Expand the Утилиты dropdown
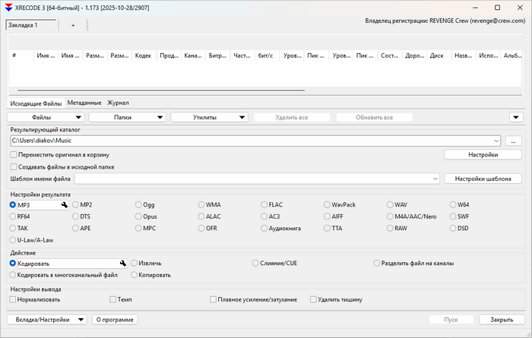This screenshot has width=532, height=338. (x=210, y=118)
